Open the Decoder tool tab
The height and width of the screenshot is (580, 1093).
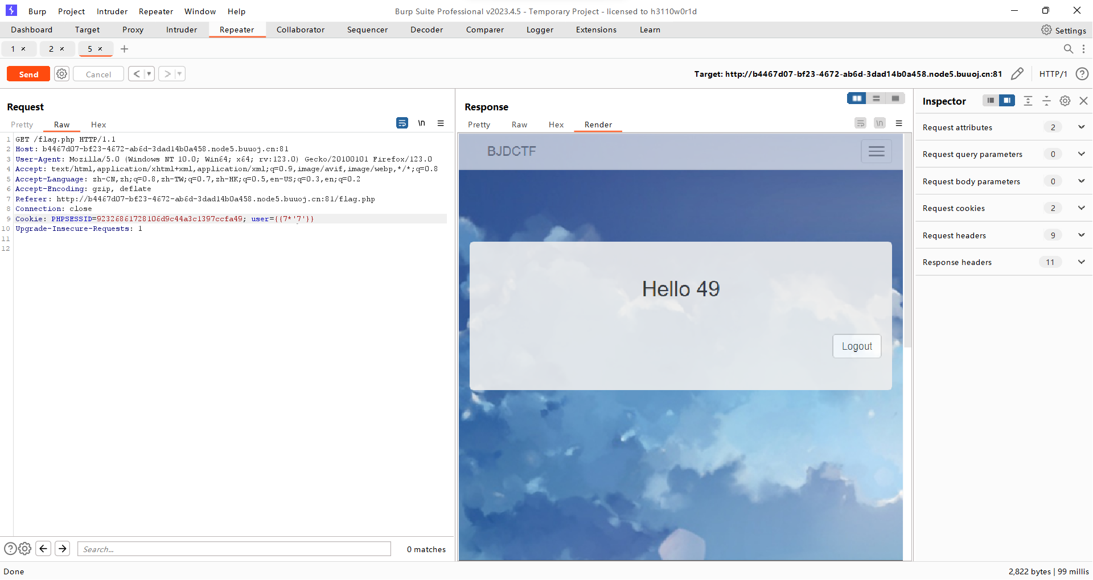click(426, 30)
